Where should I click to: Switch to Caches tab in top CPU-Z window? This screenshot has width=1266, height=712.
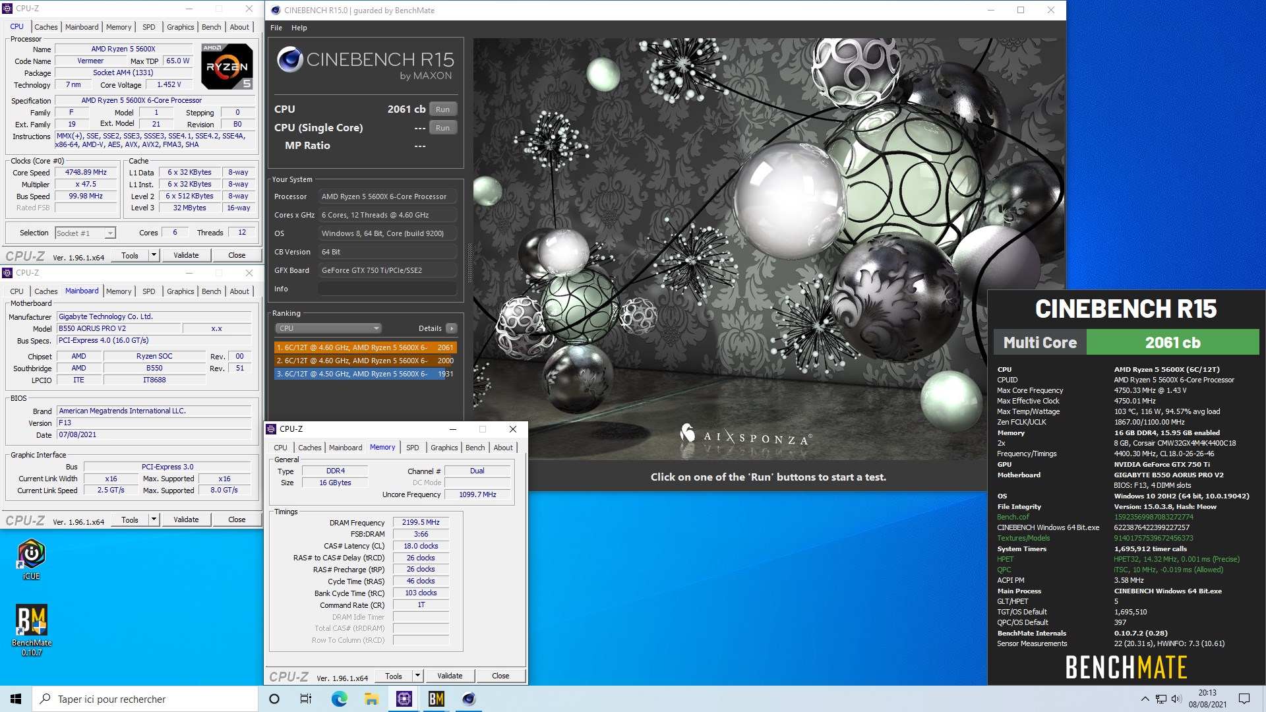46,27
